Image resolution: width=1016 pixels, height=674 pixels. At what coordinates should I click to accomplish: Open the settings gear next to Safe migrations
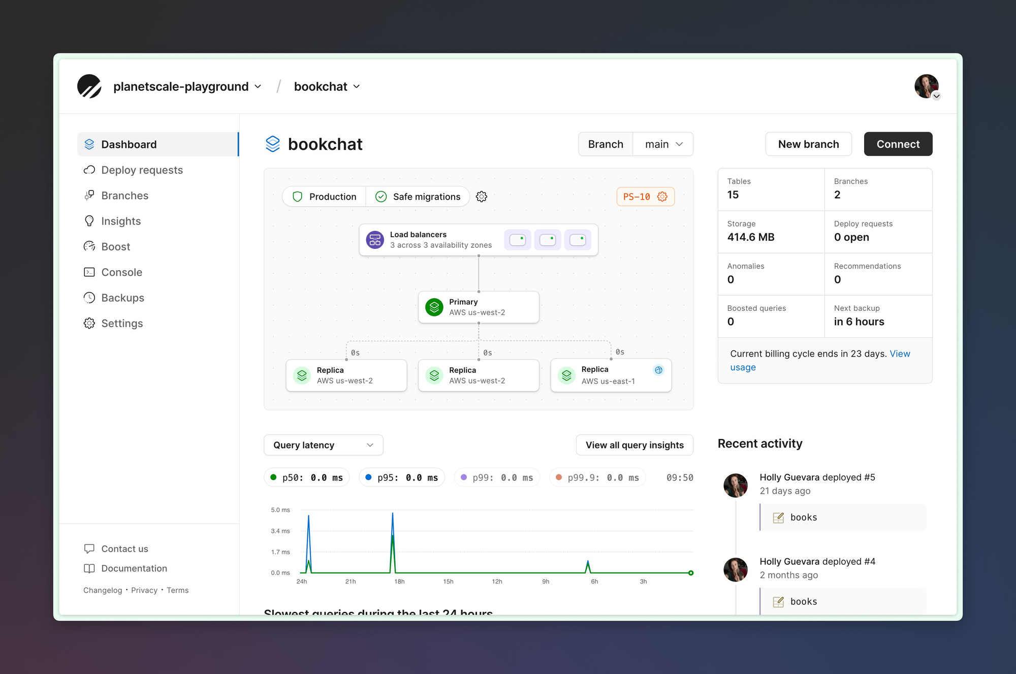coord(482,197)
